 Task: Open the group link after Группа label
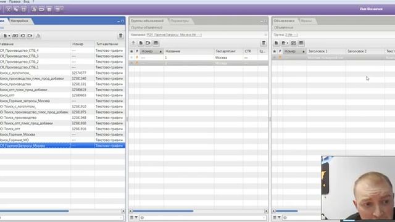coord(291,35)
